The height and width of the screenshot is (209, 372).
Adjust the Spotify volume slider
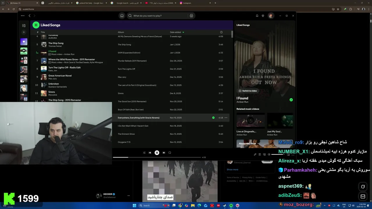[278, 154]
